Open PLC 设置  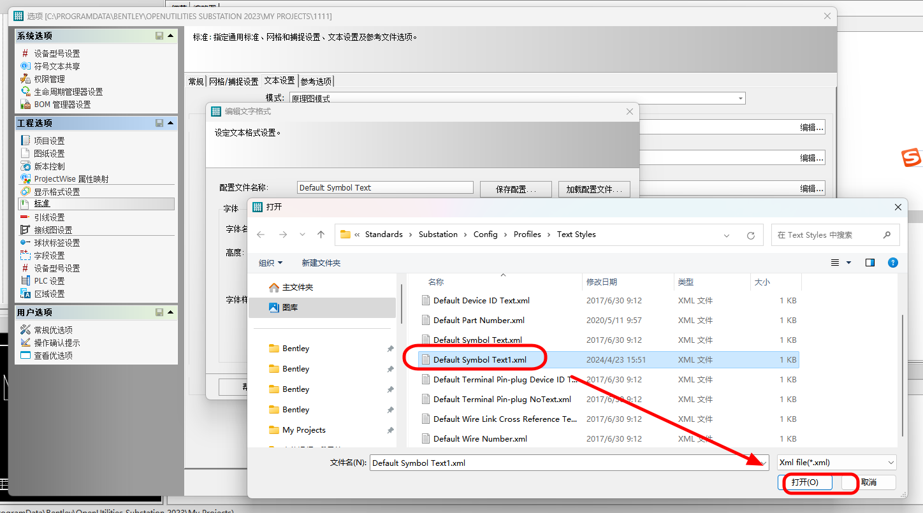49,281
